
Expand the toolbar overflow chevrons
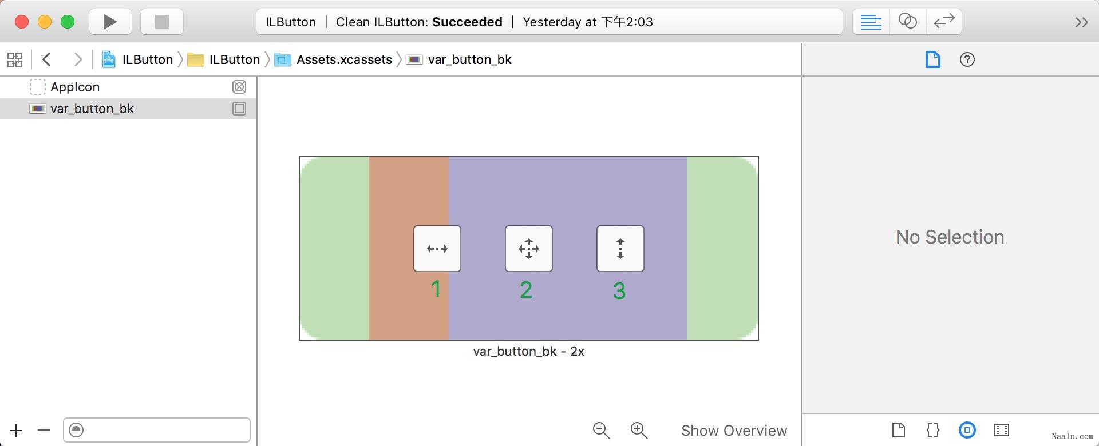pyautogui.click(x=1081, y=22)
